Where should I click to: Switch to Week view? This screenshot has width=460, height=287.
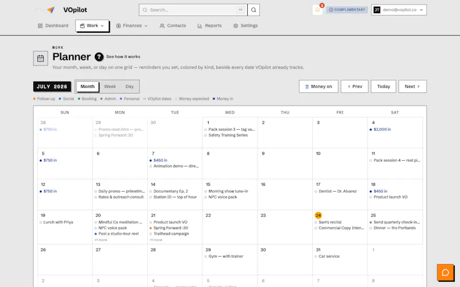click(110, 87)
